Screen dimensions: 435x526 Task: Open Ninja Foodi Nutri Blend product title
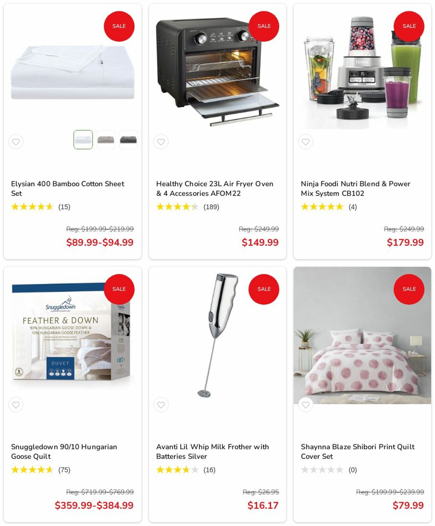355,189
